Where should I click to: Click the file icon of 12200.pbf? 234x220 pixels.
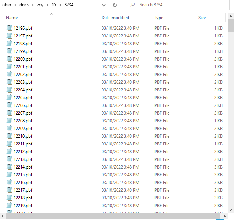click(x=9, y=59)
